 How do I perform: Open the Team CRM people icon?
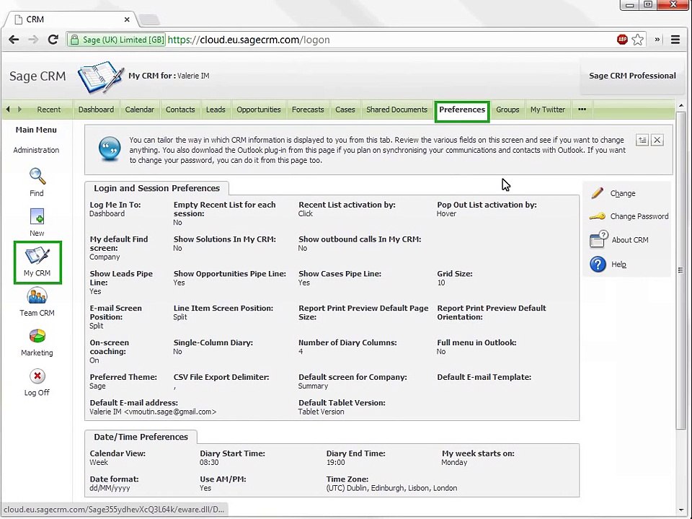tap(37, 296)
